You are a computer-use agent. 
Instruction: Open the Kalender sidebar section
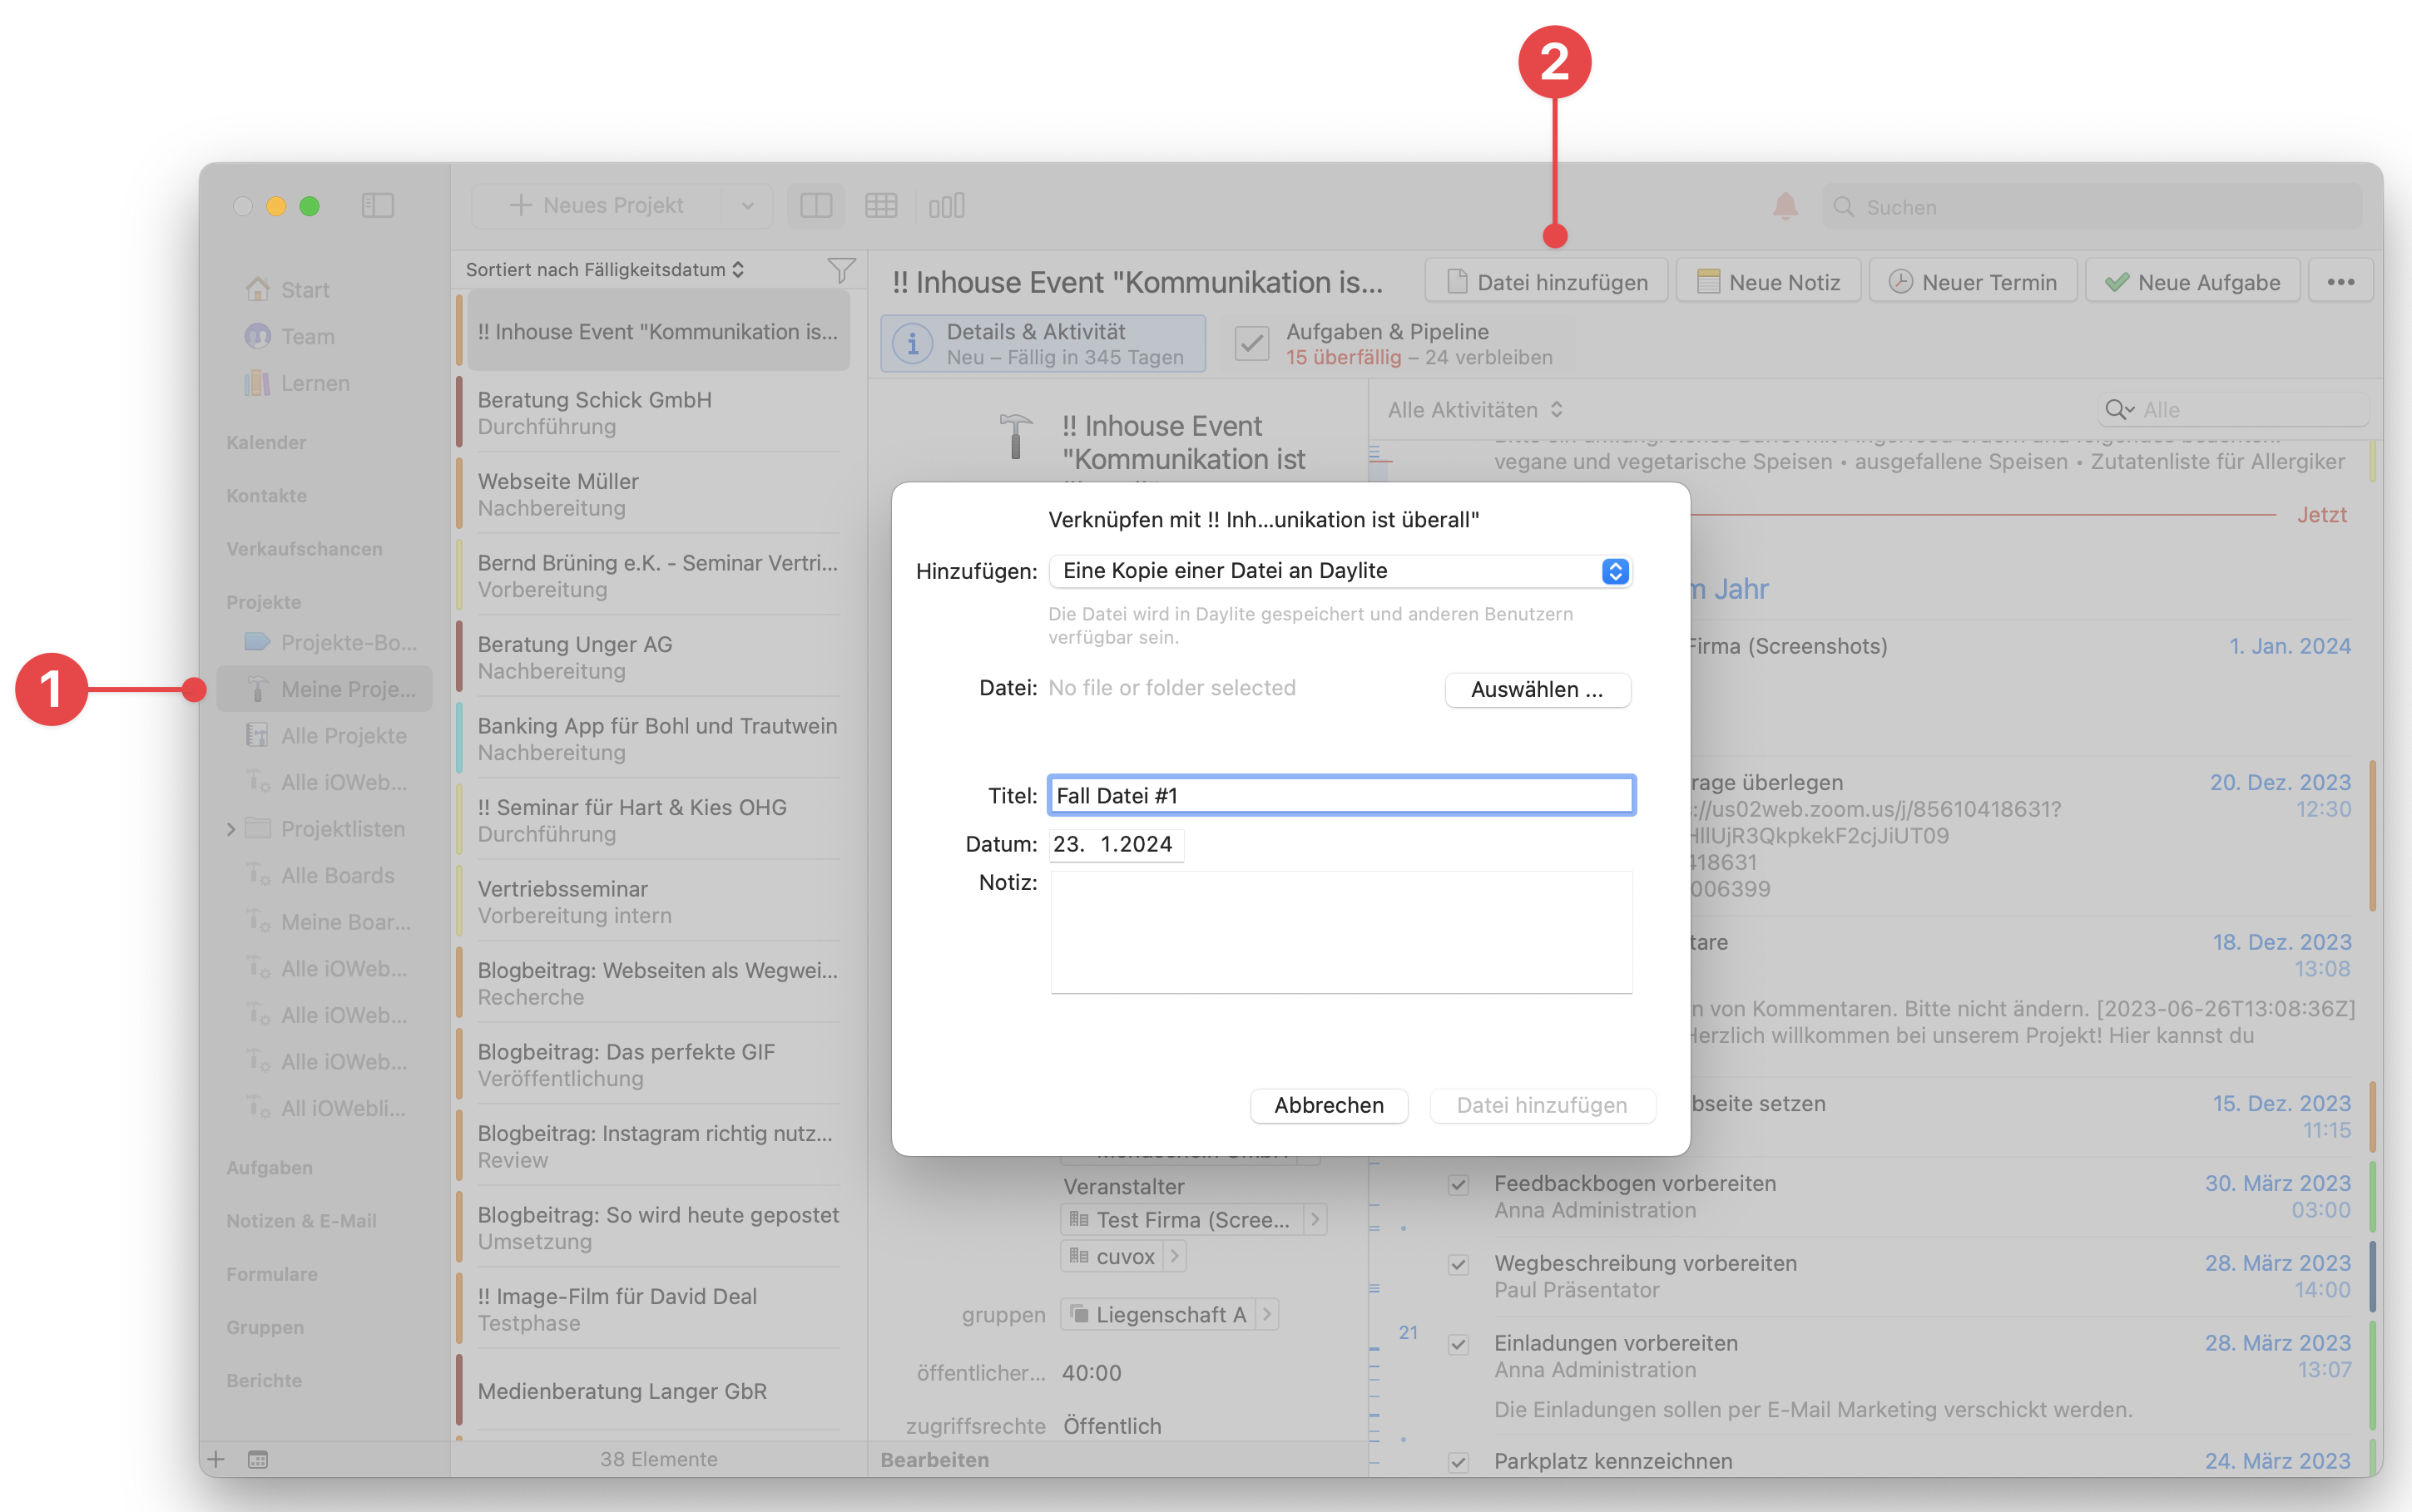coord(266,443)
